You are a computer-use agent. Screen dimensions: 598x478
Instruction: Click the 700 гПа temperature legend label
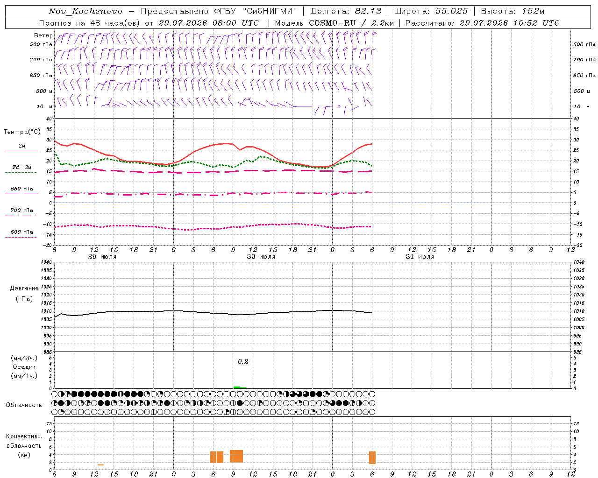tap(21, 210)
